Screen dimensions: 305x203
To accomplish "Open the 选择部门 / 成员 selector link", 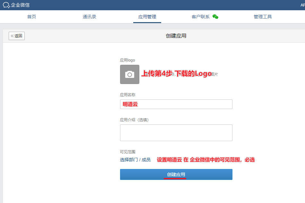I will pos(135,160).
